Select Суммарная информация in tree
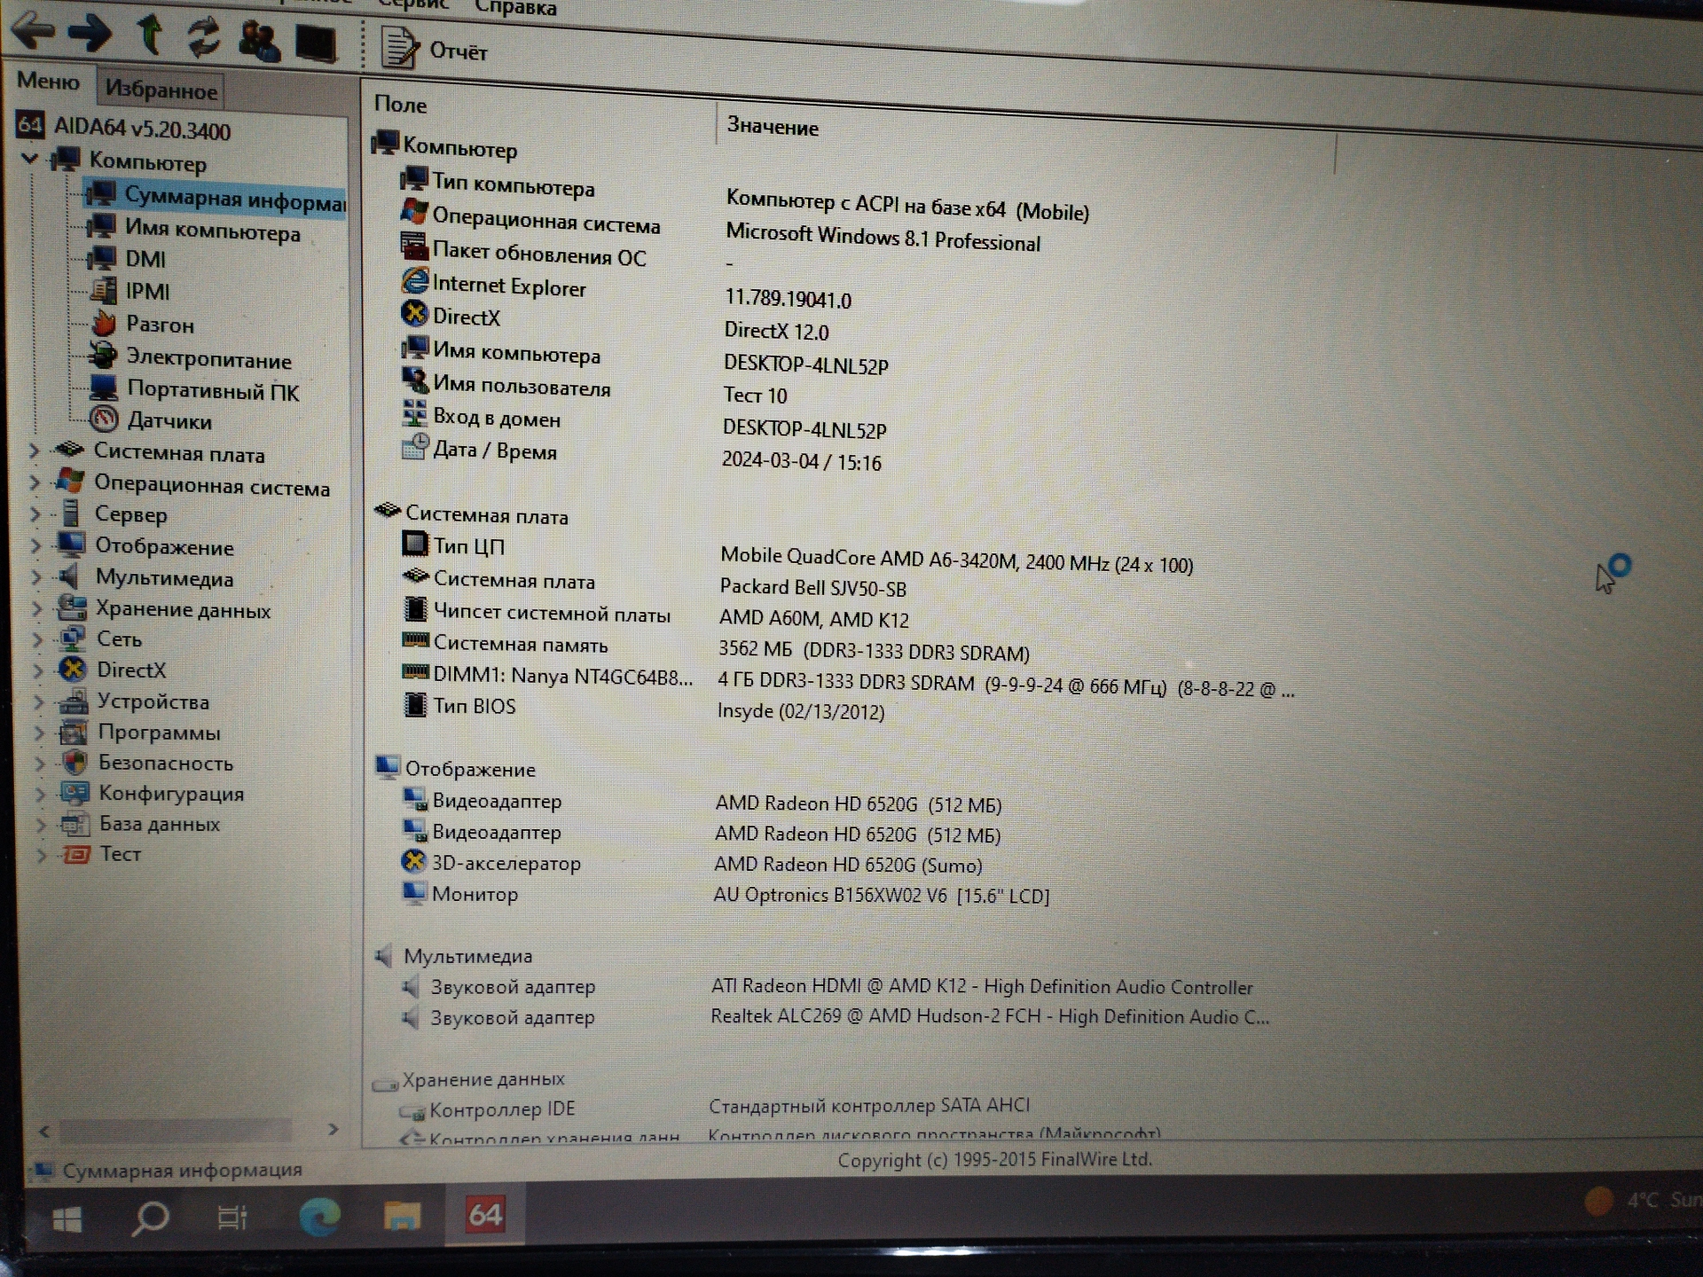Viewport: 1703px width, 1277px height. tap(213, 198)
